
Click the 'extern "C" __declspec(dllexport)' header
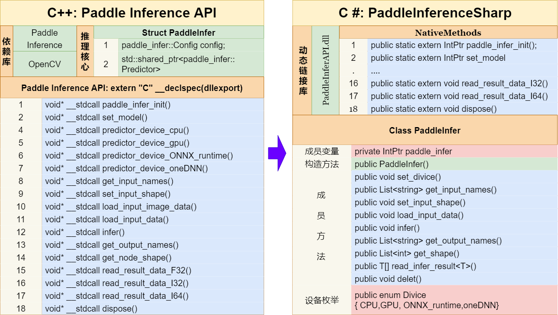pos(132,88)
